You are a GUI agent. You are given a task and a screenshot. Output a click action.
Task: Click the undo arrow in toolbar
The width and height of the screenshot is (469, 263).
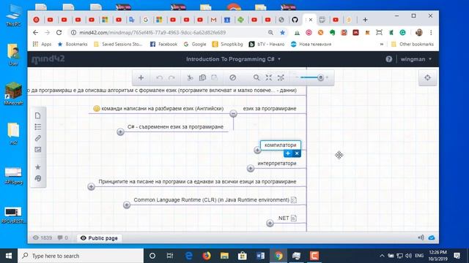pyautogui.click(x=160, y=78)
